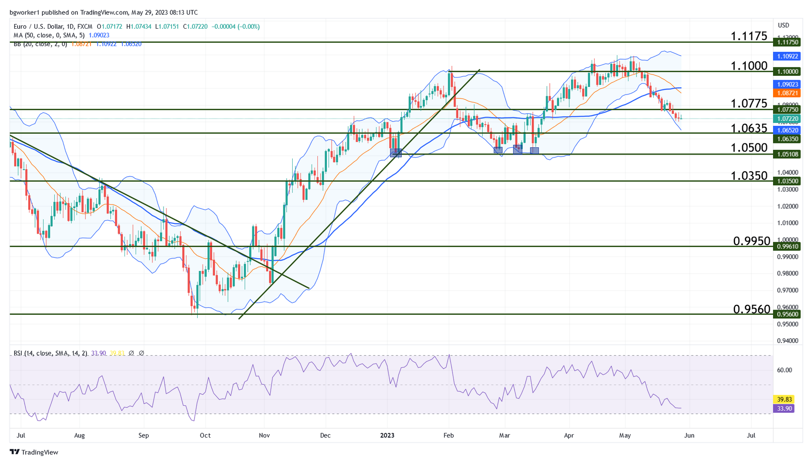The image size is (812, 465).
Task: Click the yellow 39.83 RSI axis tag
Action: 784,399
